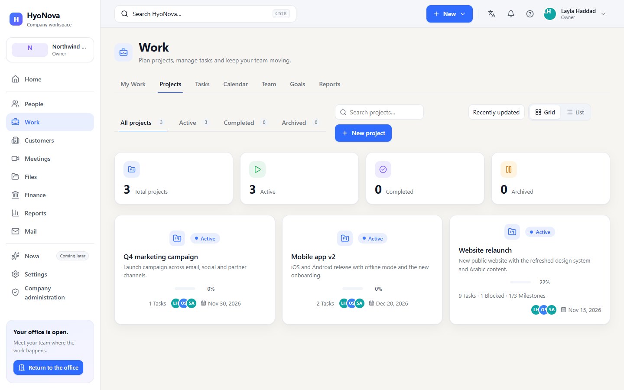Click the Completed checkmark circle icon
Viewport: 624px width, 390px height.
tap(383, 169)
